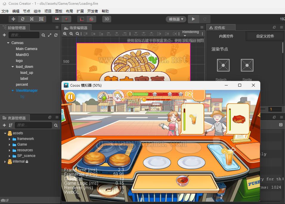Collapse the Canvas node
Viewport: 285px width, 204px height.
click(x=8, y=43)
